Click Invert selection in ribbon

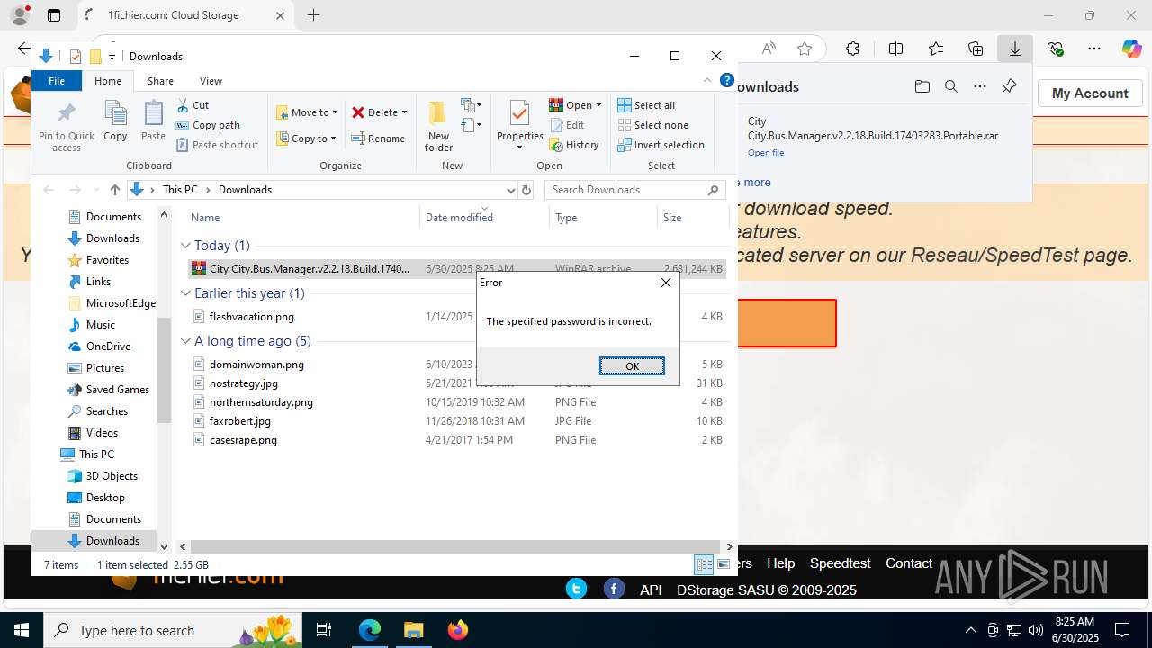coord(661,145)
